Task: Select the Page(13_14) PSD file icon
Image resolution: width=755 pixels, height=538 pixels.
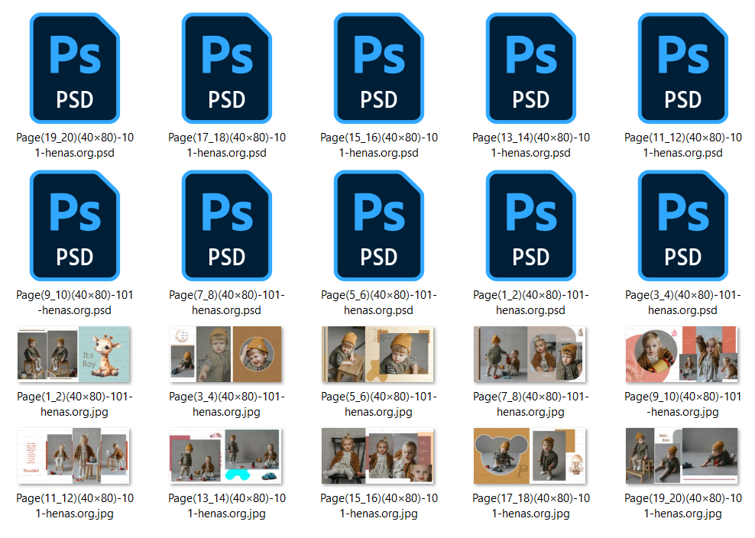Action: (531, 68)
